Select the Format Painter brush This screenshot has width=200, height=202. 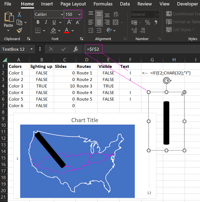pyautogui.click(x=19, y=30)
